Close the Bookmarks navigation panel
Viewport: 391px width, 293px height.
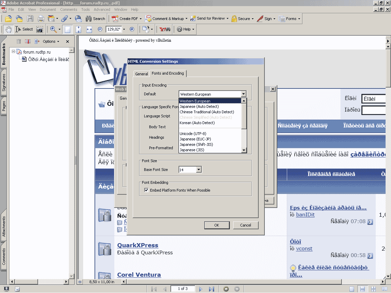coord(68,42)
